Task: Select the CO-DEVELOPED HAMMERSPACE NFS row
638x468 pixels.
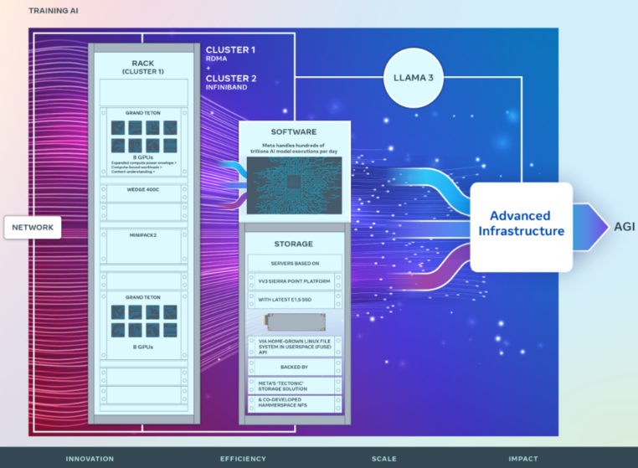Action: point(295,404)
